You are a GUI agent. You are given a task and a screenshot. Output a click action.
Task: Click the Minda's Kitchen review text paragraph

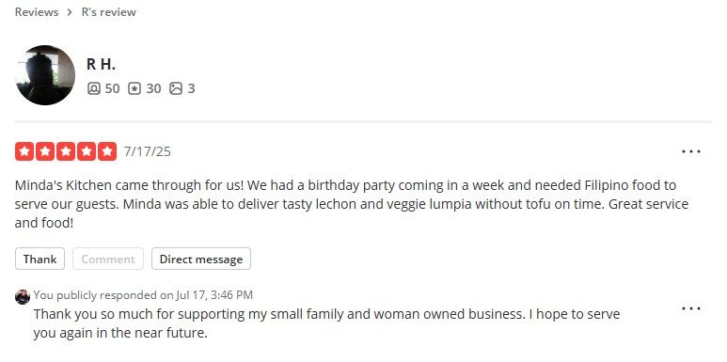point(352,204)
